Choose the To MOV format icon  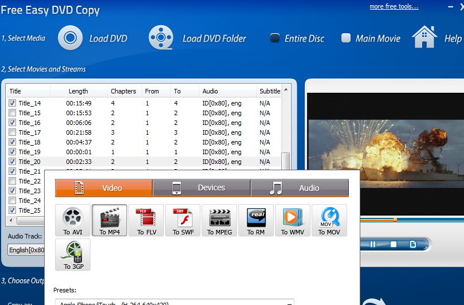pos(329,220)
